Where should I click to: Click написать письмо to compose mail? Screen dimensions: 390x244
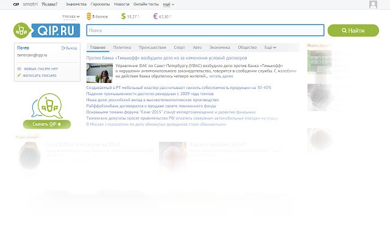coord(40,76)
